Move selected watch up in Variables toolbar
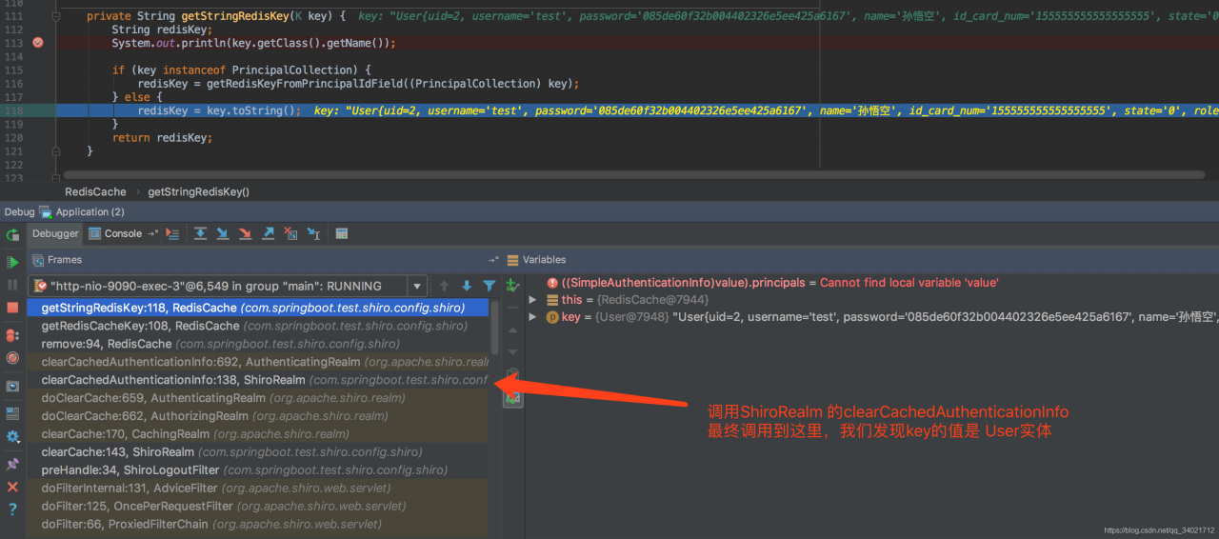Image resolution: width=1219 pixels, height=539 pixels. [x=512, y=329]
